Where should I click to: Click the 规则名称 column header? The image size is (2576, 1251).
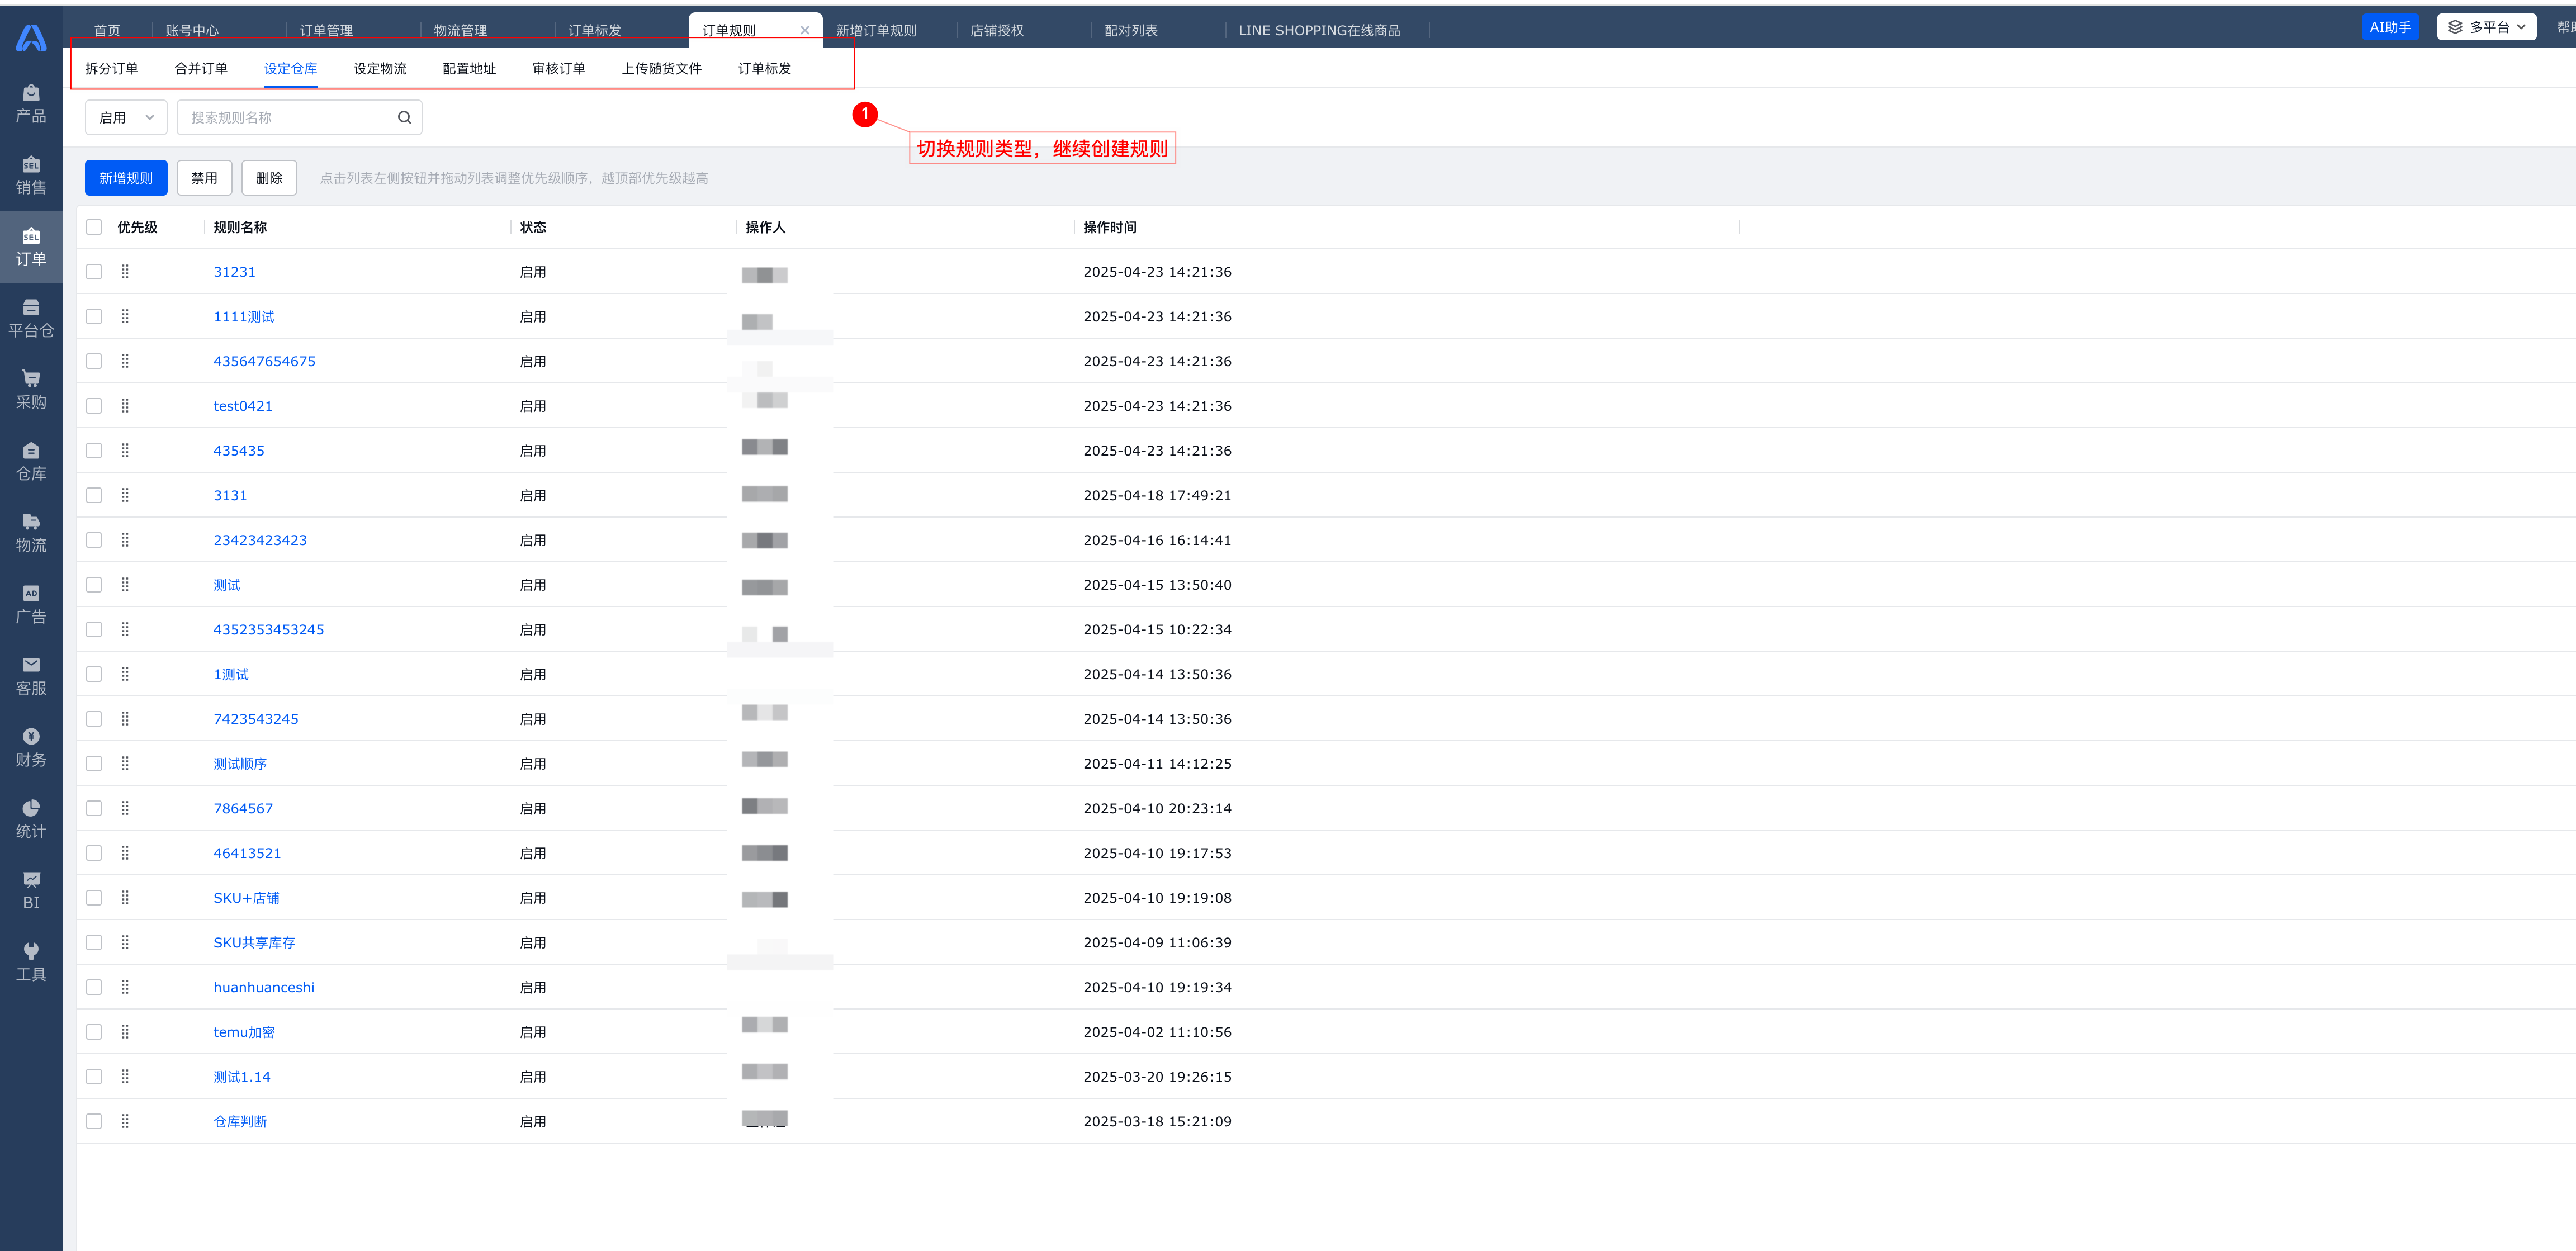tap(240, 227)
